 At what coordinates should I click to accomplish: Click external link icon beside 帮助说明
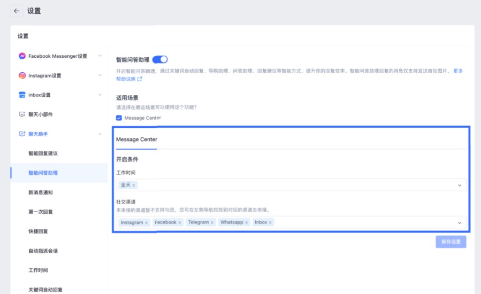(x=140, y=79)
